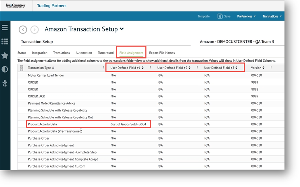Select Planning Schedule with Release Capability Out

coord(151,117)
